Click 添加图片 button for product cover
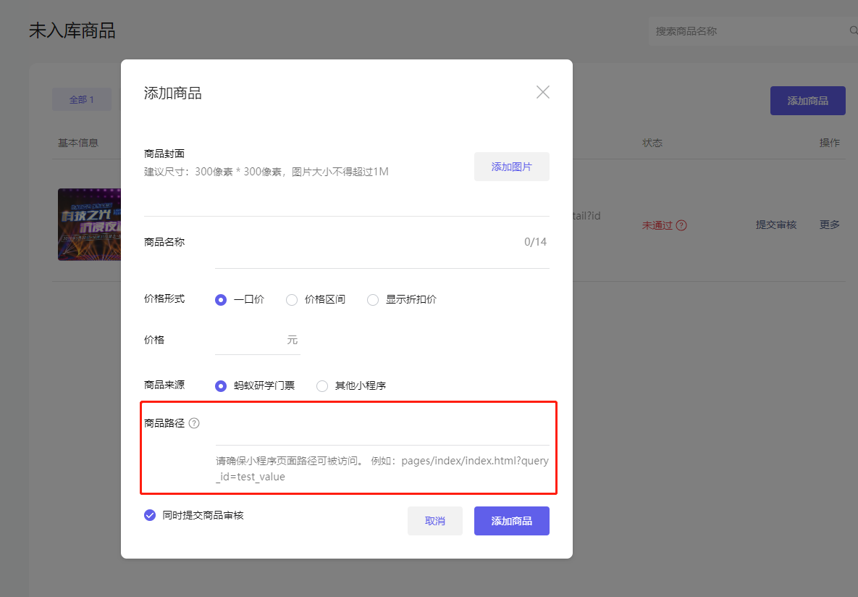858x597 pixels. [512, 167]
